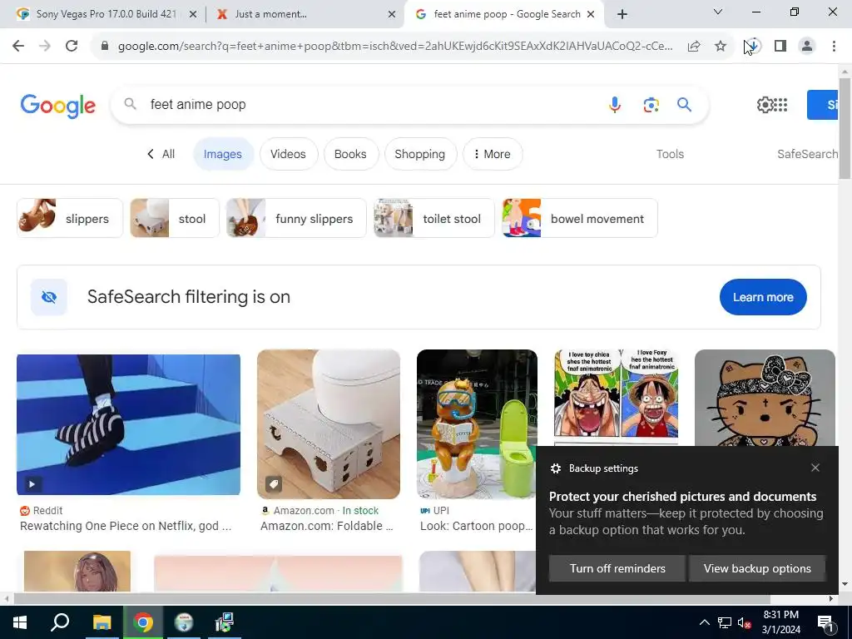852x639 pixels.
Task: Select the funny slippers chip
Action: pyautogui.click(x=296, y=219)
